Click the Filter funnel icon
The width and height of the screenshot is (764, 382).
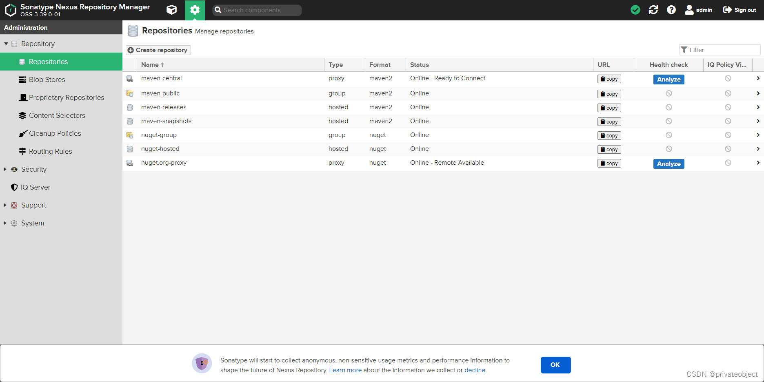684,50
